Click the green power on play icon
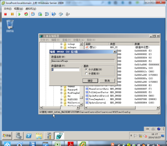167x146 pixels. (19, 14)
